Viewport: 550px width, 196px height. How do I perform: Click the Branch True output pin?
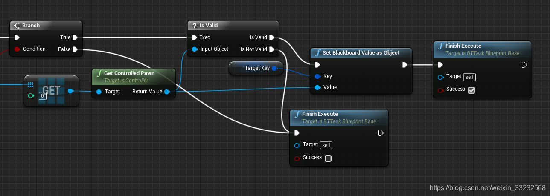75,37
